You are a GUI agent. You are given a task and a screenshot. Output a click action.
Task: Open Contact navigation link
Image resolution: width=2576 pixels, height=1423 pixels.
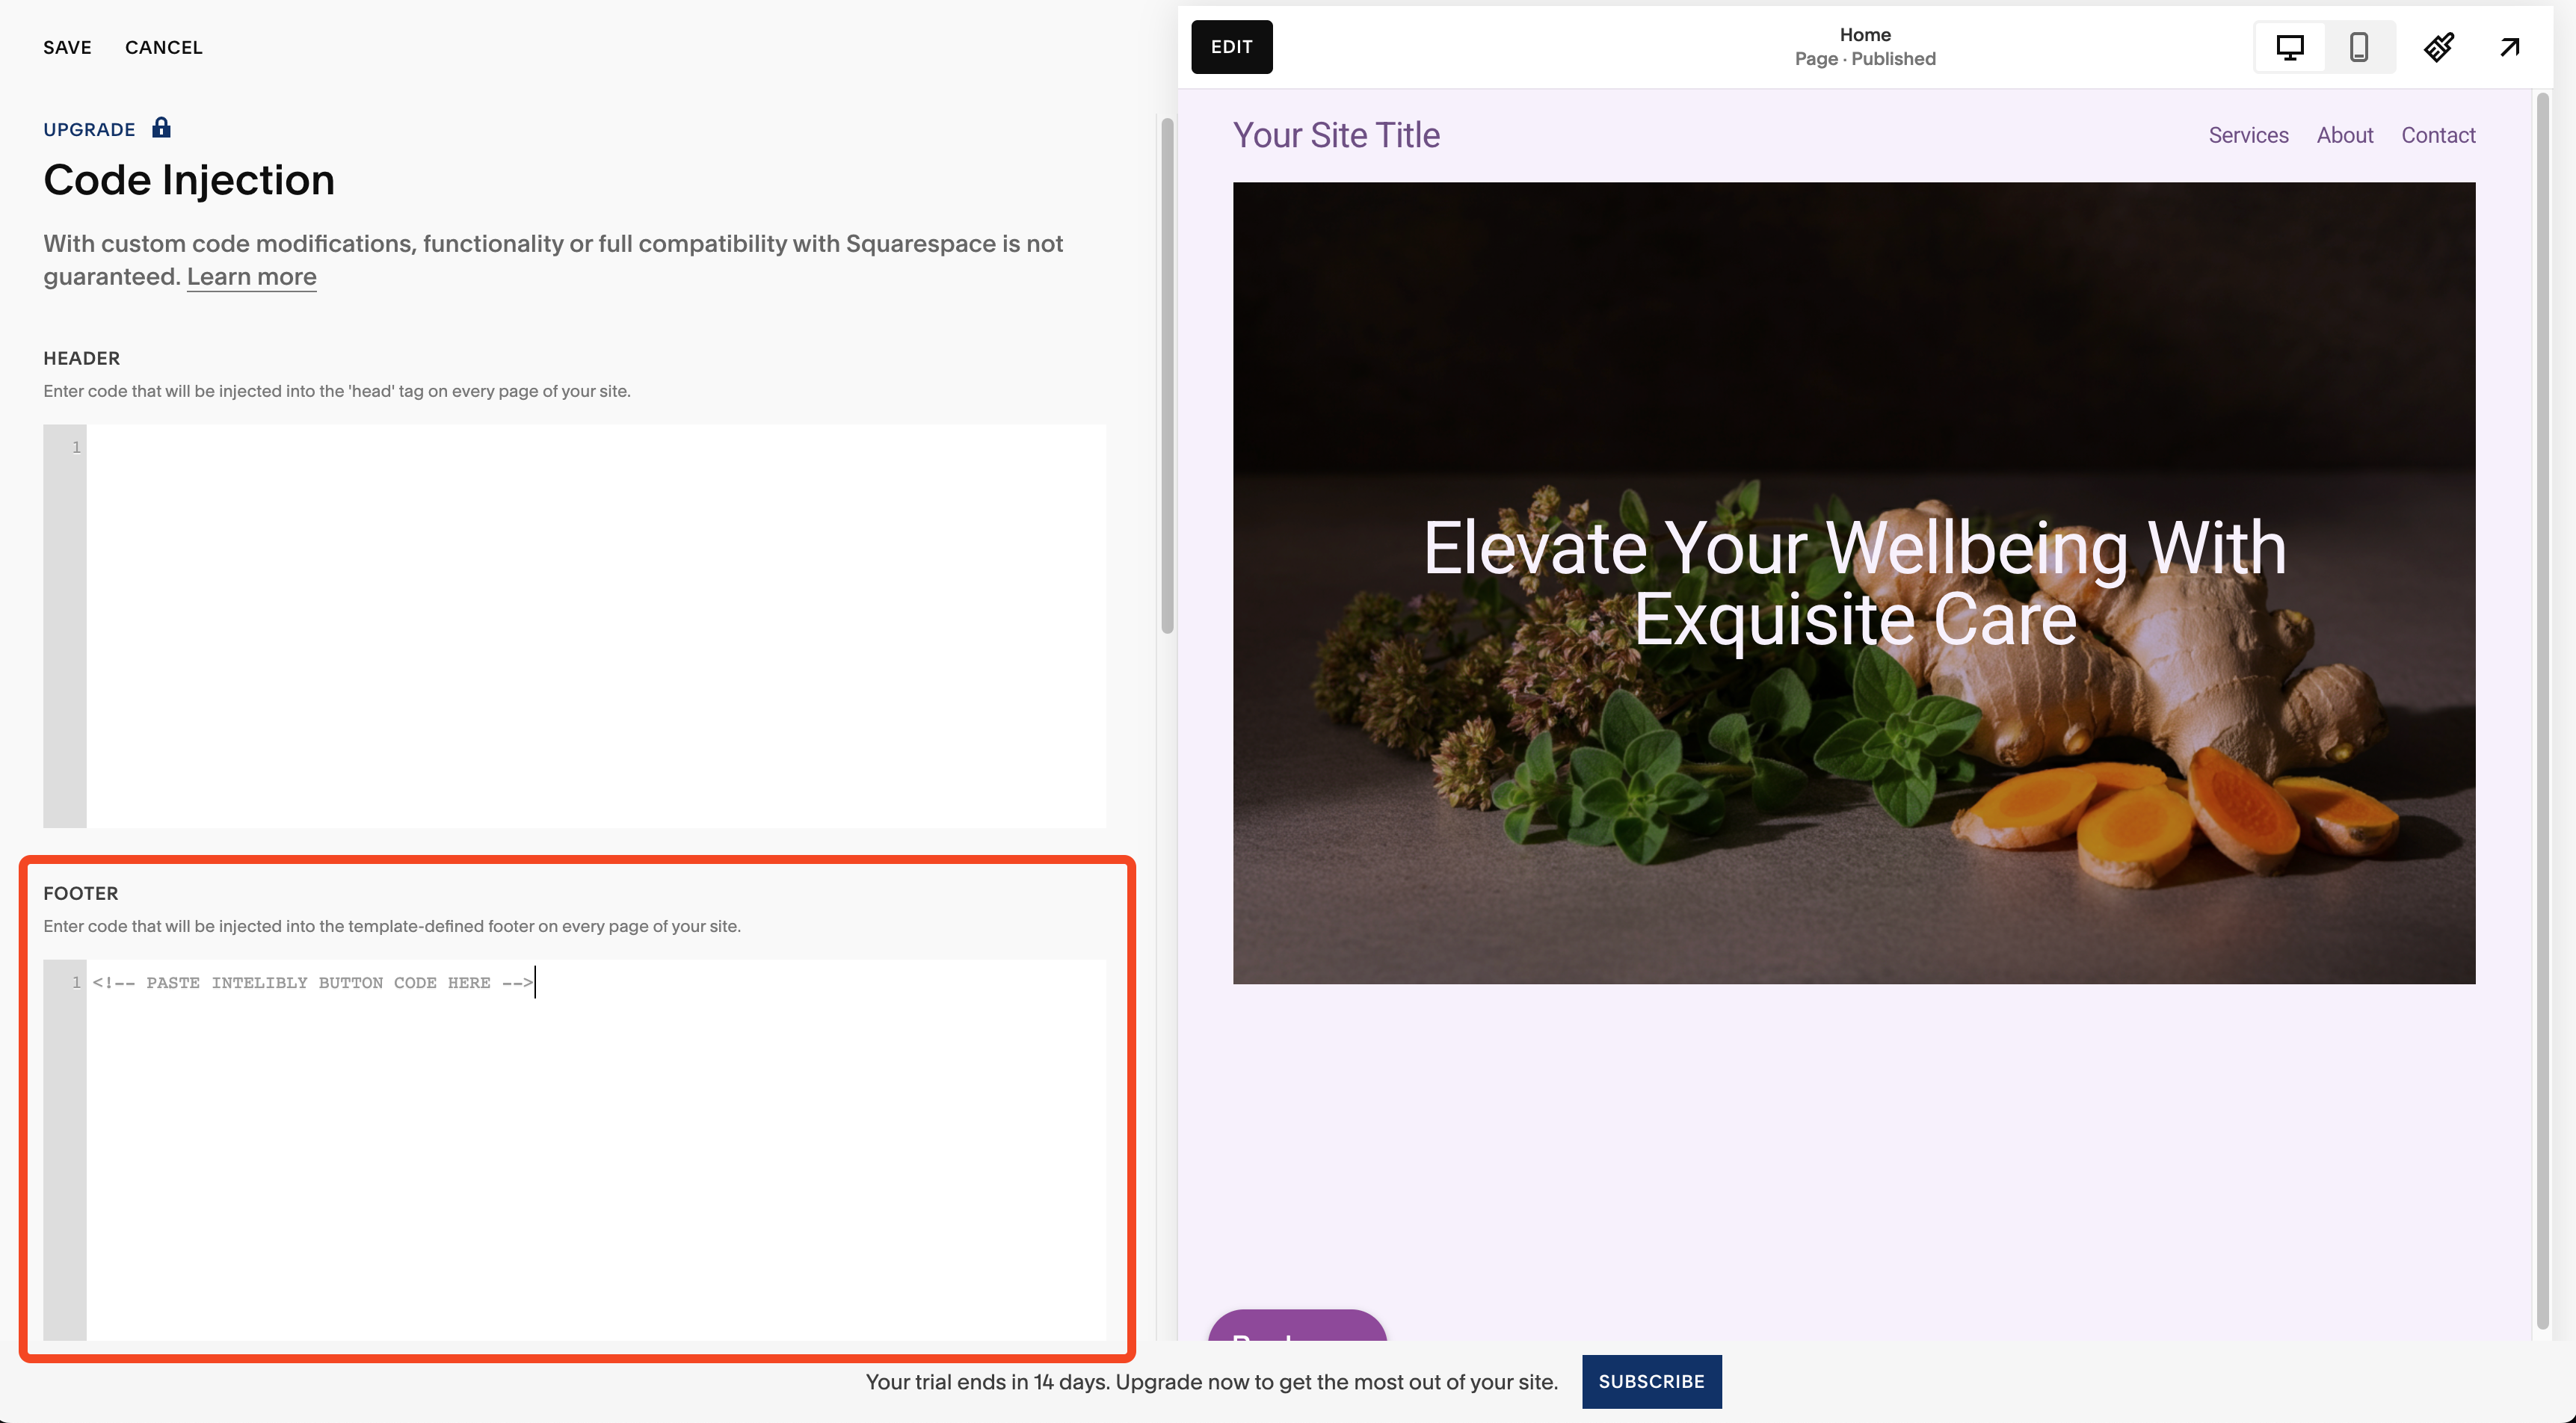[x=2438, y=135]
